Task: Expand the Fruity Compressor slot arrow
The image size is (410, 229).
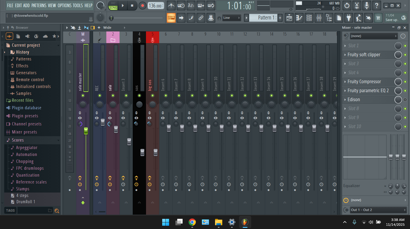Action: pyautogui.click(x=345, y=82)
